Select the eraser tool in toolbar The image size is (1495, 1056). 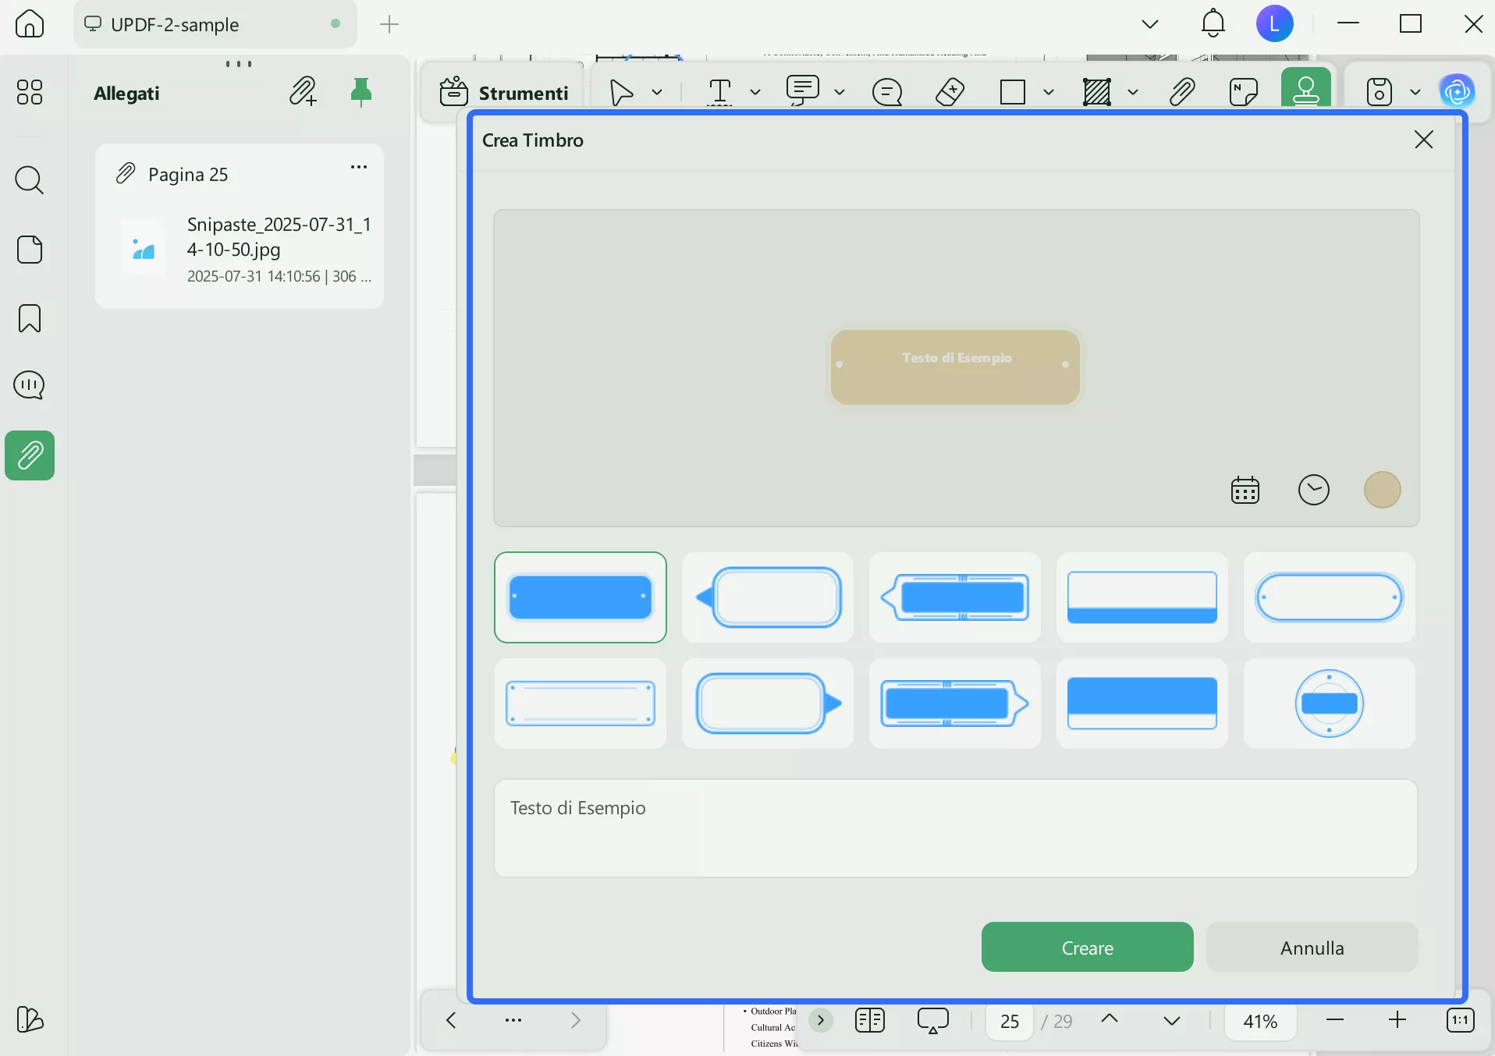click(950, 92)
